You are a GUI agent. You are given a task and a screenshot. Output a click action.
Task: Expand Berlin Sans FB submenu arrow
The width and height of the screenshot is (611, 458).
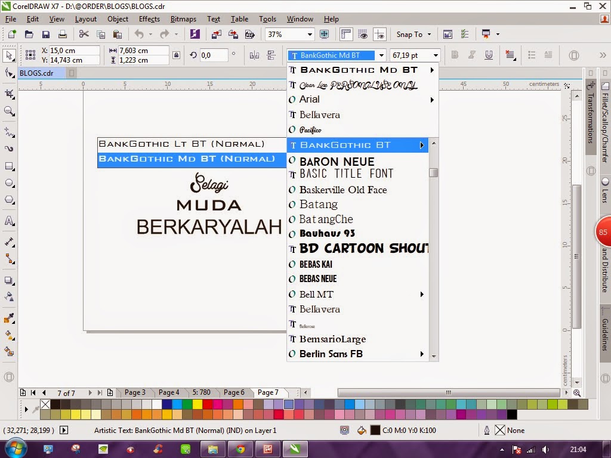(x=422, y=354)
